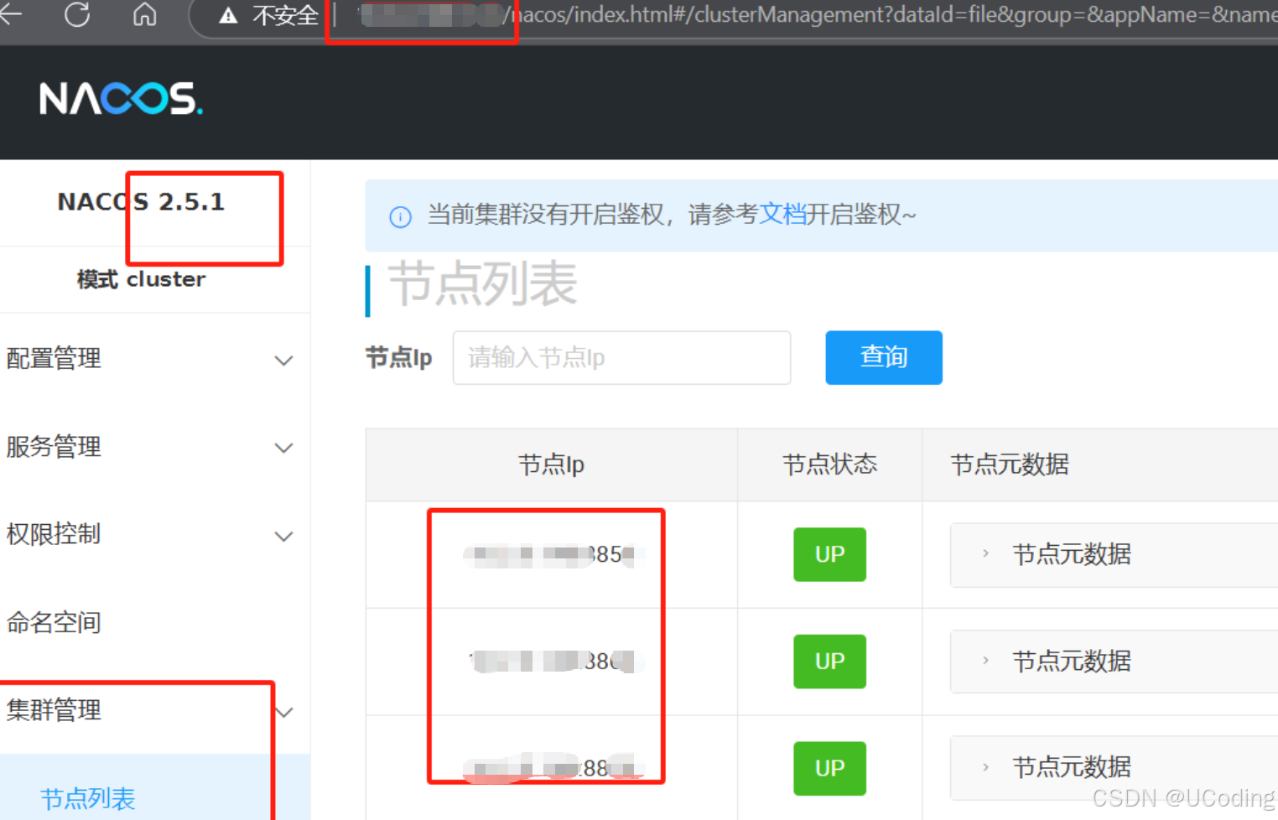
Task: Click the 模式 cluster label
Action: point(141,279)
